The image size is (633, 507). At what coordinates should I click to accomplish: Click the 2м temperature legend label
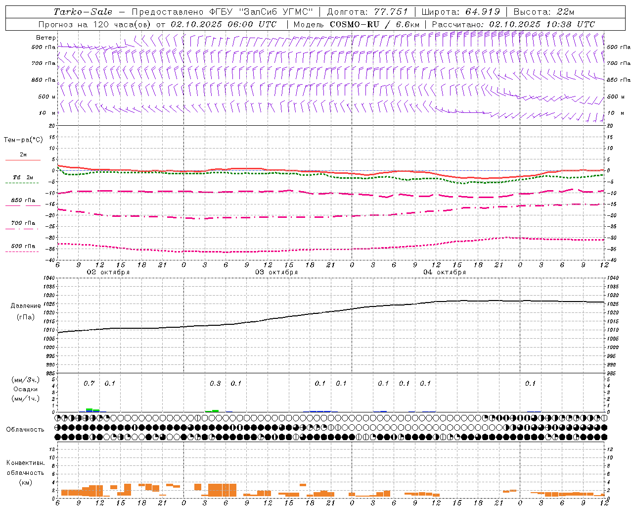23,154
